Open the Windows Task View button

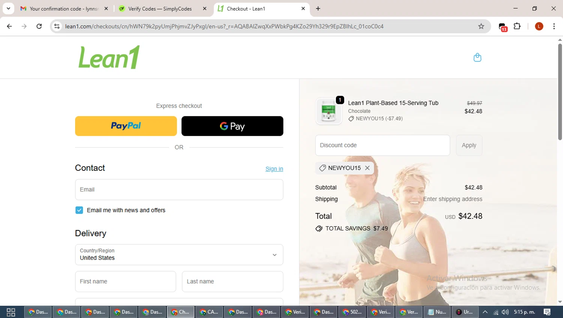pos(11,312)
